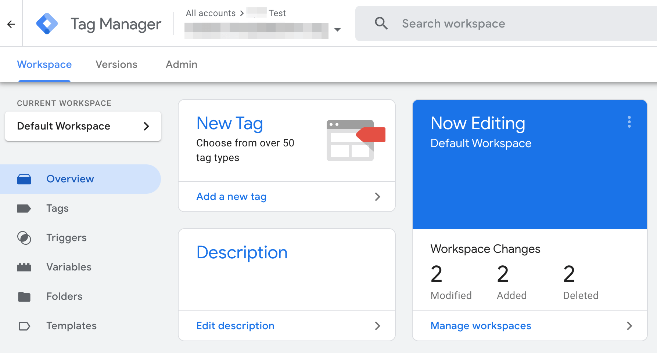Viewport: 657px width, 353px height.
Task: Click the New Tag illustration graphic
Action: coord(356,141)
